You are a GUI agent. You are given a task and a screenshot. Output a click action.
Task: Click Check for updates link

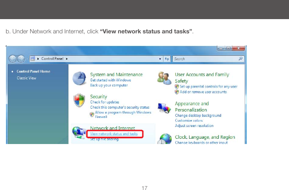click(x=105, y=102)
